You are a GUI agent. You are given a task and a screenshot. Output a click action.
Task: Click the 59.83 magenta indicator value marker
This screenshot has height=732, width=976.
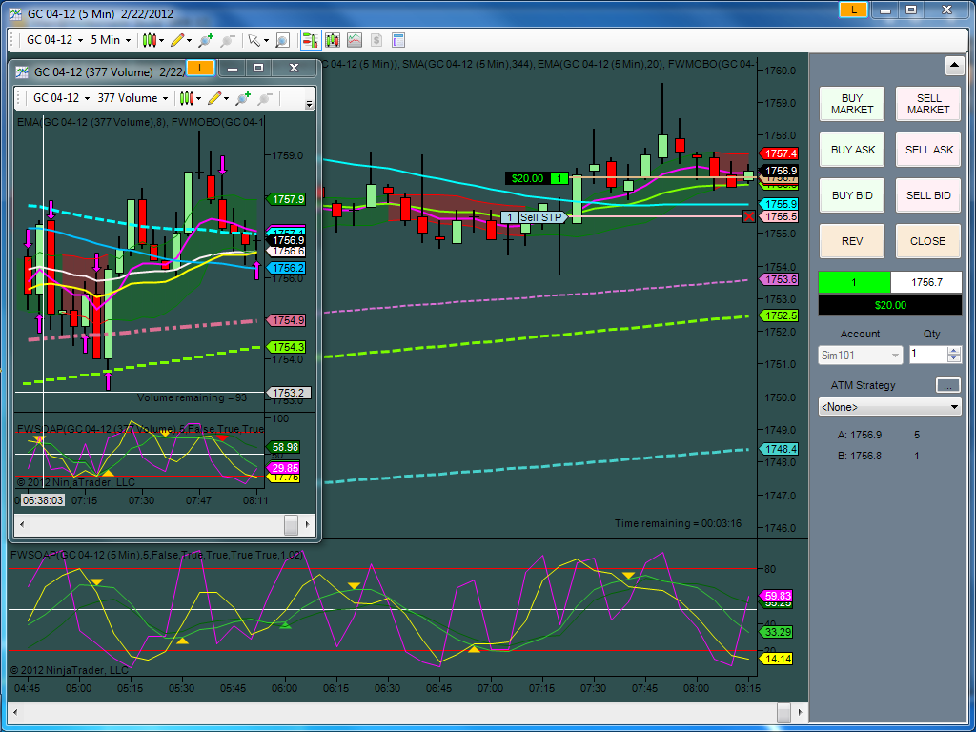[775, 596]
